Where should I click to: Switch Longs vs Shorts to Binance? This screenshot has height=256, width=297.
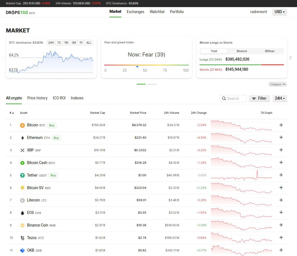[x=242, y=51]
